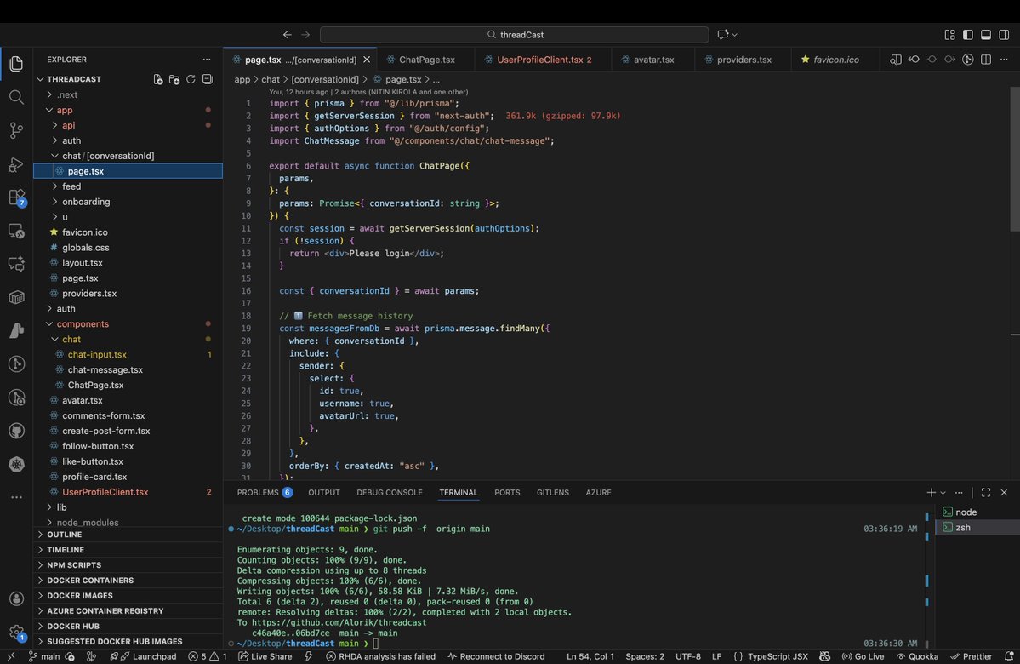The width and height of the screenshot is (1020, 664).
Task: Open Source Control view in activity bar
Action: coord(16,131)
